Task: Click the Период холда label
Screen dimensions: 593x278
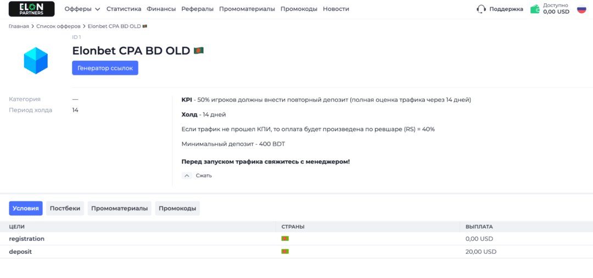Action: [30, 110]
